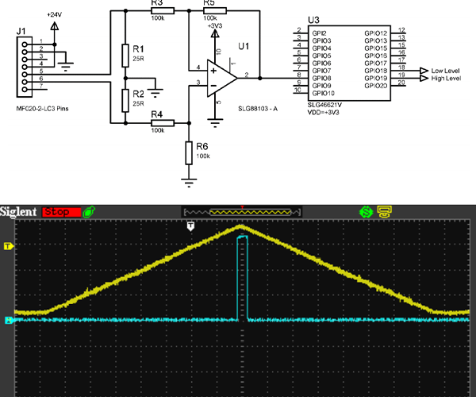Click the R4 resistor symbol
Viewport: 476px width, 397px height.
pyautogui.click(x=163, y=123)
